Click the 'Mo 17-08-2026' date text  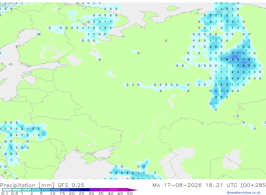(177, 185)
